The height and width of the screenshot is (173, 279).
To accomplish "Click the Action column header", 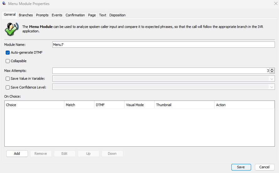I will pyautogui.click(x=244, y=105).
